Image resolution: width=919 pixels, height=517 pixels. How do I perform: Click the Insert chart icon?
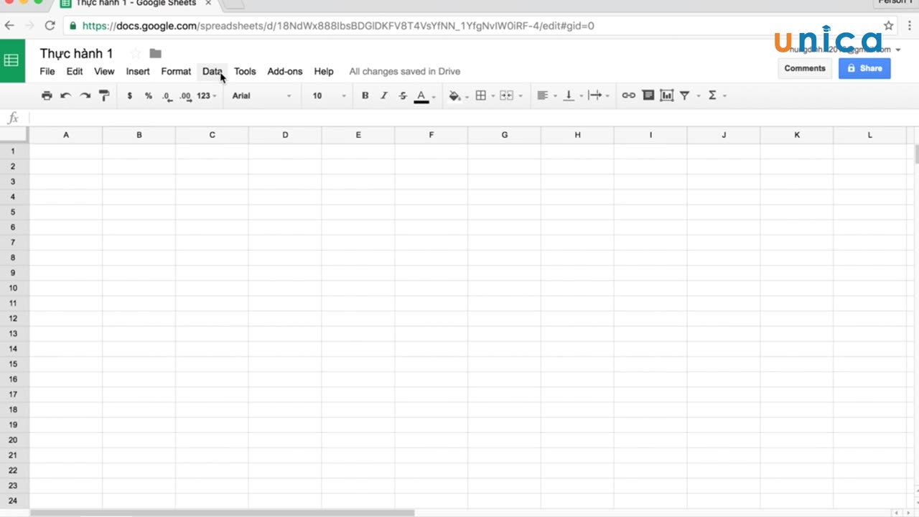667,96
